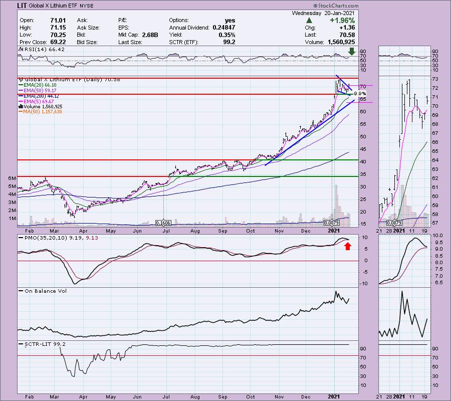This screenshot has width=451, height=401.
Task: Click the 73 price label on the zoomed panel
Action: [x=435, y=79]
